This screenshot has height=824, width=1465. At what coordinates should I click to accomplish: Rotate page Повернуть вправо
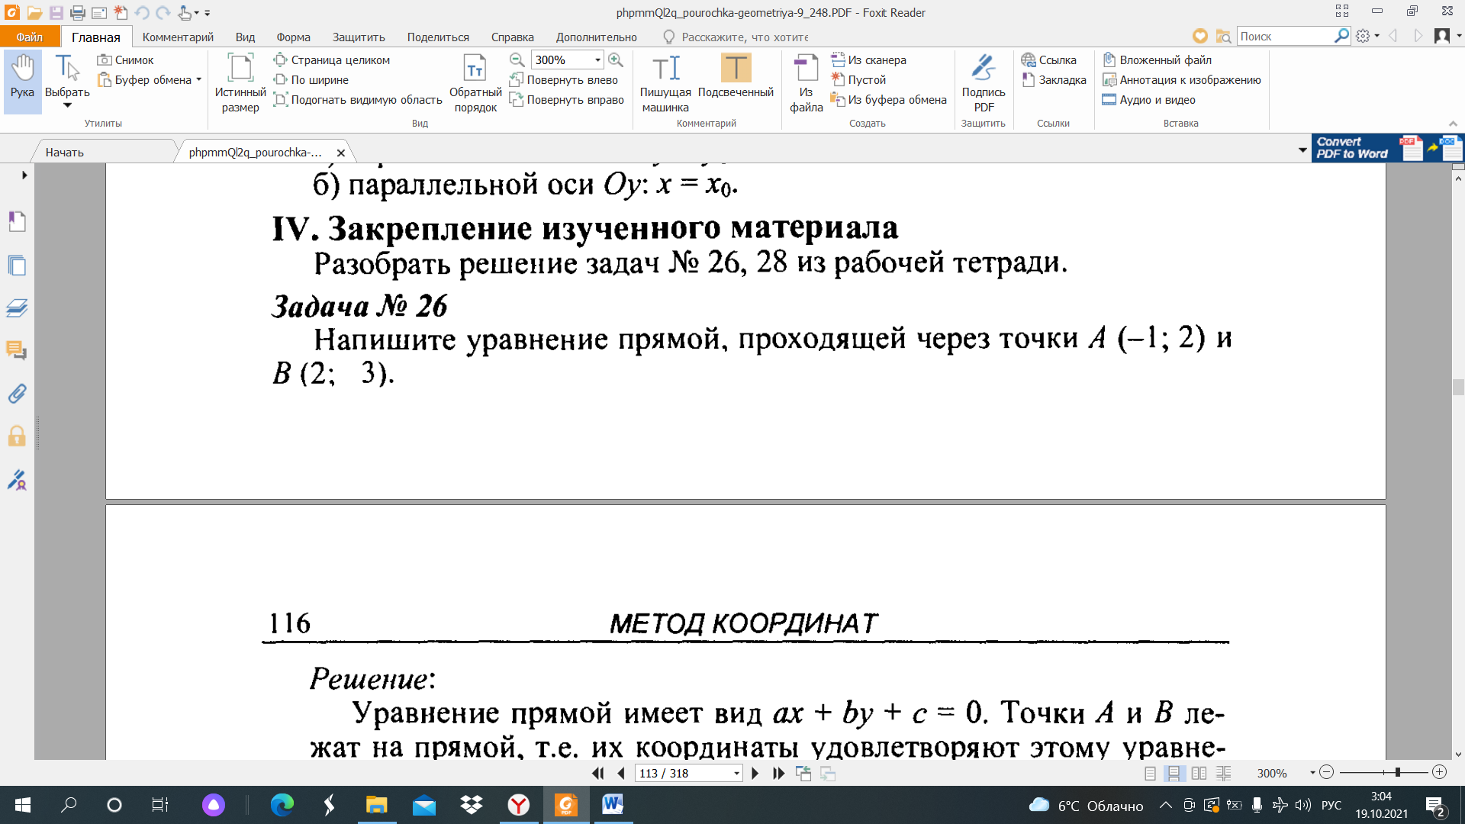(x=567, y=99)
